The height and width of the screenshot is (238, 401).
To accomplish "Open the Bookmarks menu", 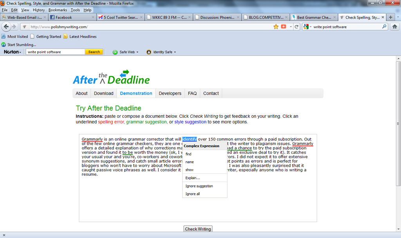I will [58, 10].
